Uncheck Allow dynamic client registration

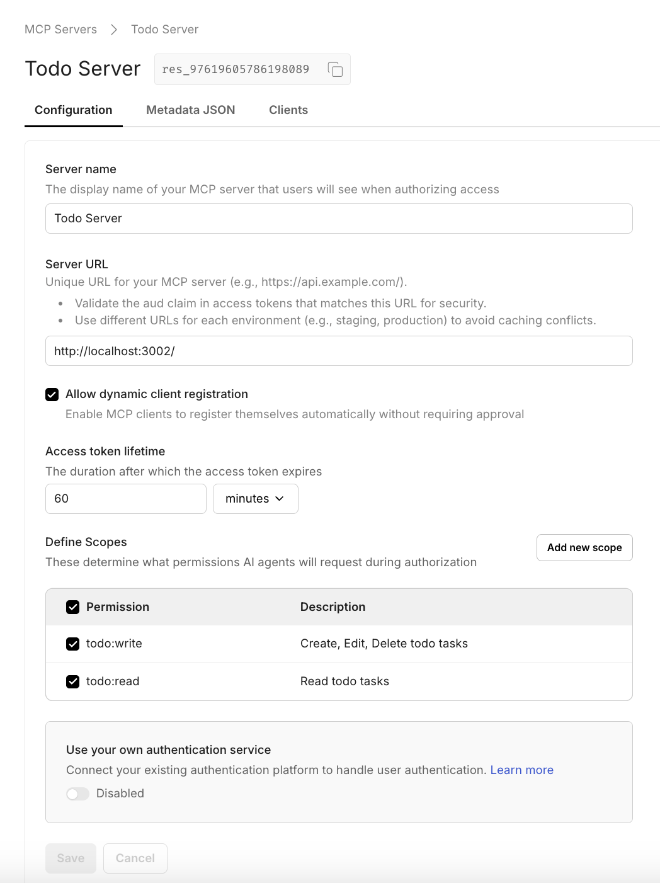point(52,395)
